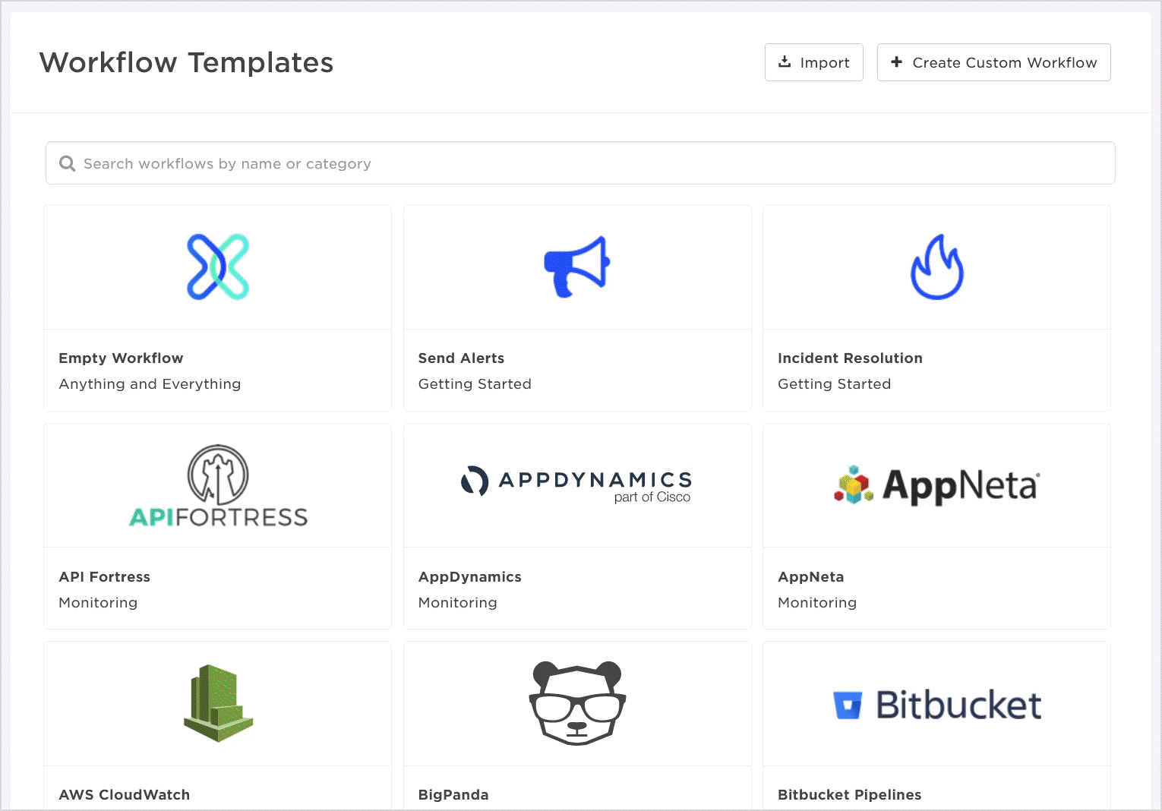Open the Bitbucket logo template

click(936, 705)
